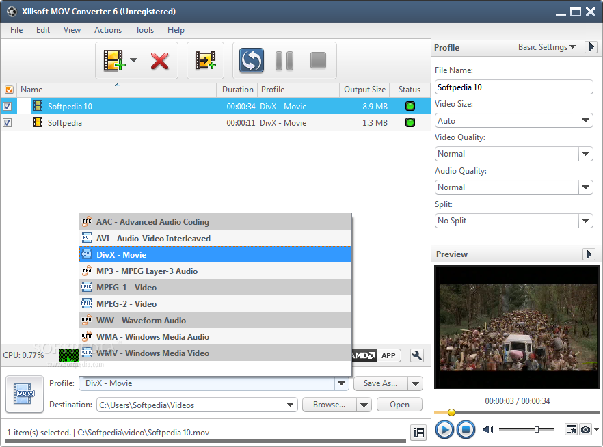
Task: Click the Add File filmstrip icon
Action: coord(114,60)
